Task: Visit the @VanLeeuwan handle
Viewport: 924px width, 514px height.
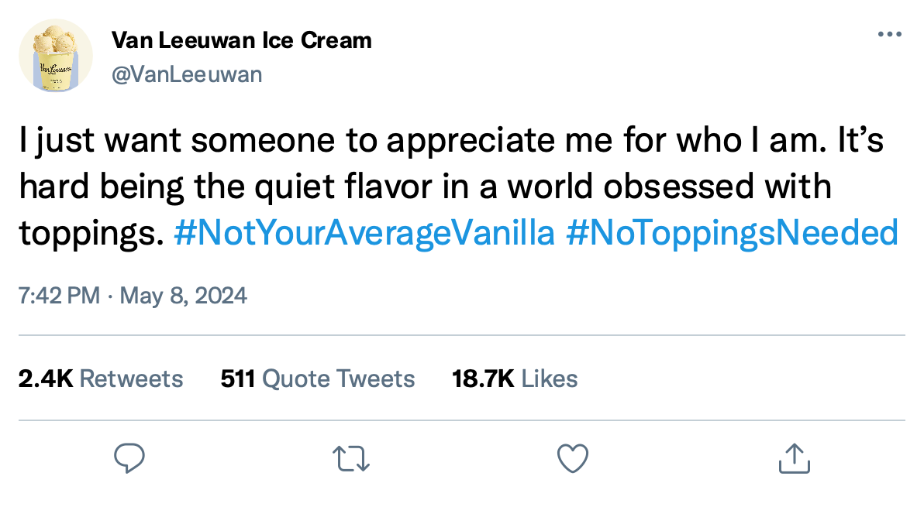Action: (187, 74)
